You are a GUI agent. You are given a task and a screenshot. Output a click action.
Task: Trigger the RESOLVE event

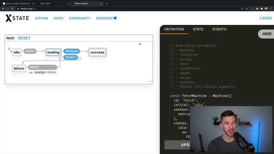click(x=71, y=51)
